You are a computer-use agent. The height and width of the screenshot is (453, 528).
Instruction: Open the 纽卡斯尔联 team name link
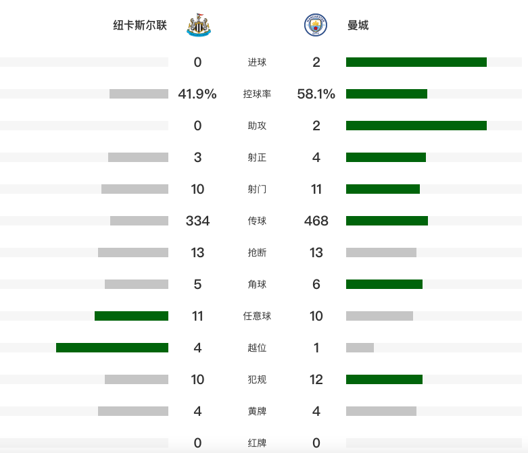[x=140, y=26]
